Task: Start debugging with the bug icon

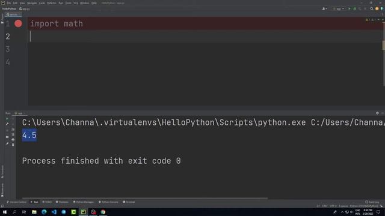Action: coord(354,9)
